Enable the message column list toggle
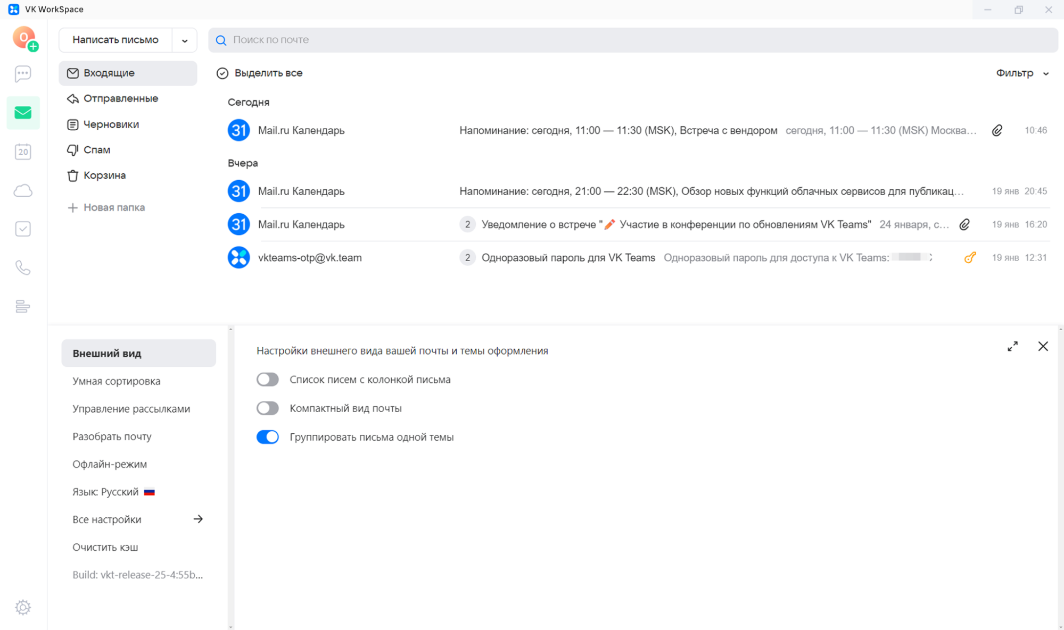Viewport: 1064px width, 630px height. point(268,380)
